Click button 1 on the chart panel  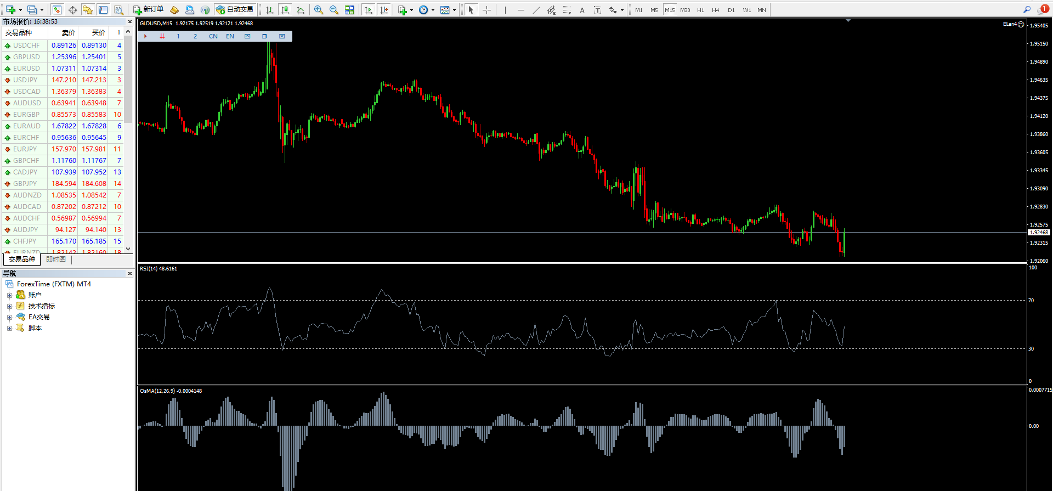[178, 36]
